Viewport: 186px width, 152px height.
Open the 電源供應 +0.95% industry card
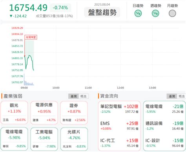click(44, 113)
